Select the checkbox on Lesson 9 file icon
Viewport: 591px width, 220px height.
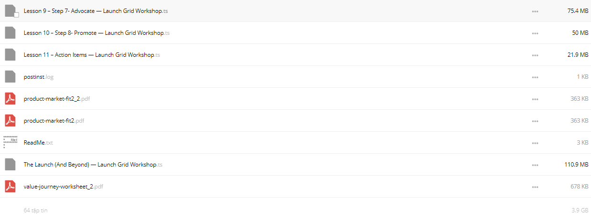click(x=16, y=15)
